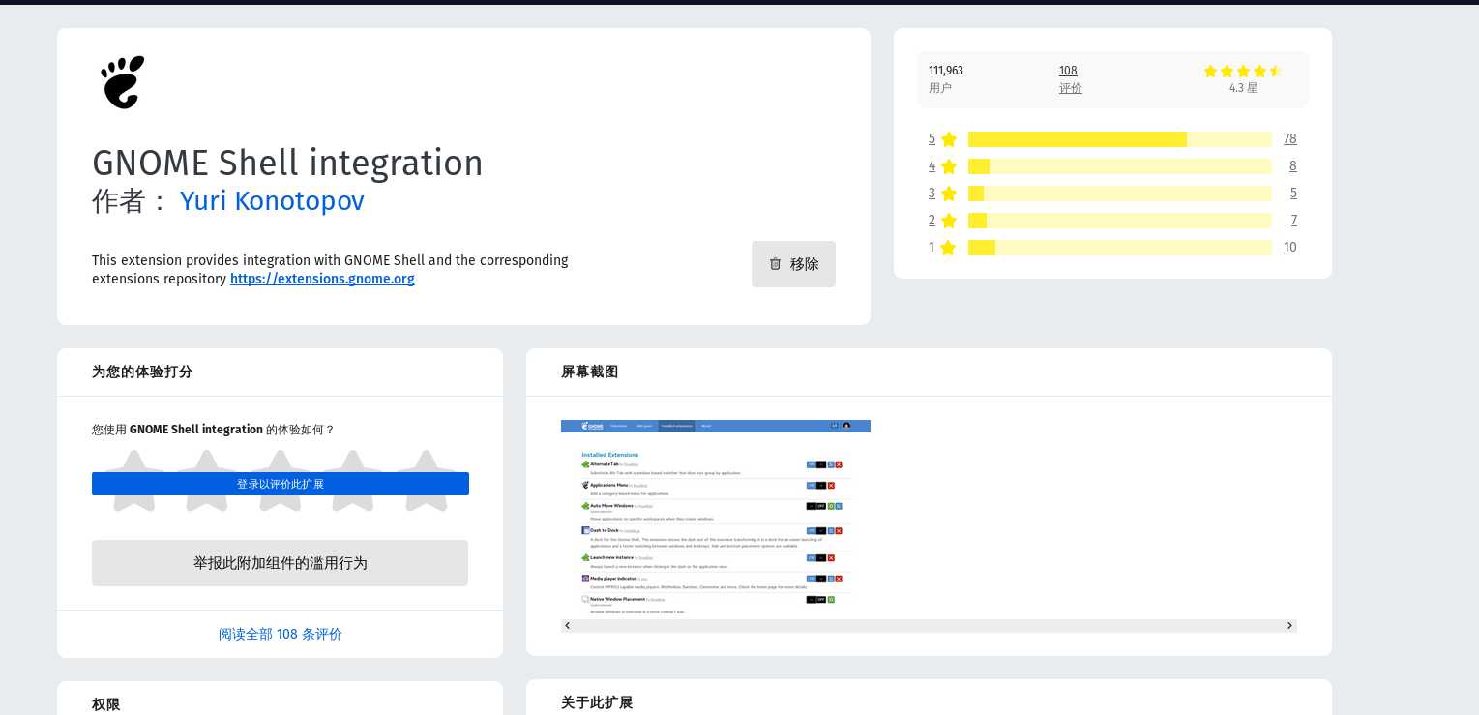Click the five-star rating bar

[1120, 139]
